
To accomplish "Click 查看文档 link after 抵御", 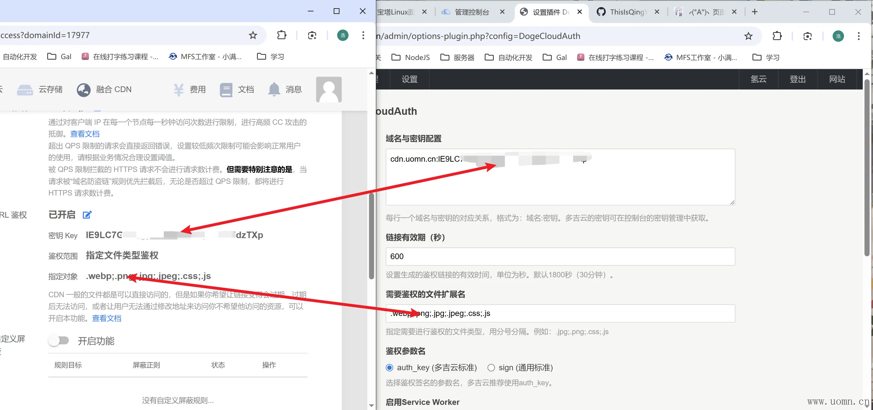I will [85, 134].
